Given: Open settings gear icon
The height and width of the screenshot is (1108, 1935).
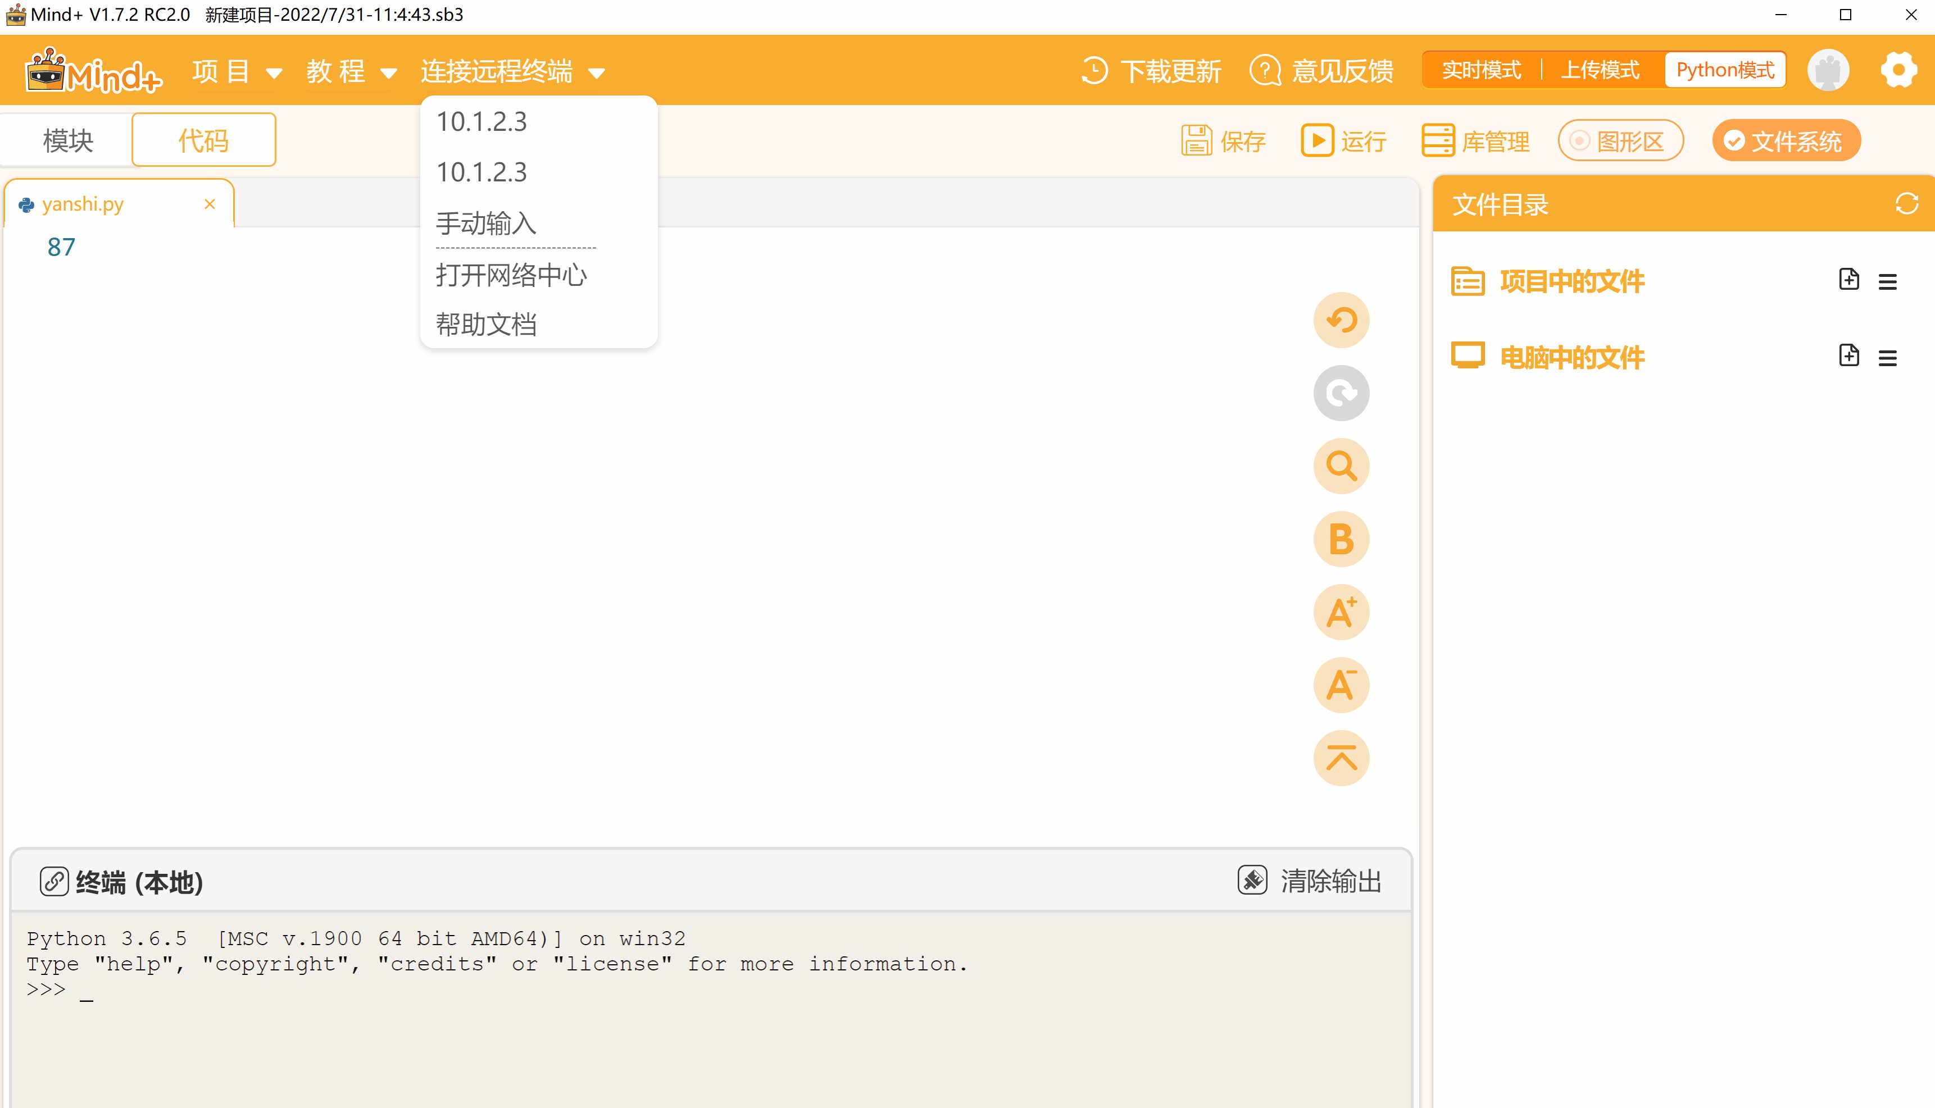Looking at the screenshot, I should pyautogui.click(x=1898, y=70).
